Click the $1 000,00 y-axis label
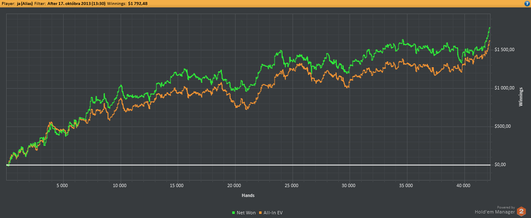Image resolution: width=531 pixels, height=218 pixels. coord(504,88)
